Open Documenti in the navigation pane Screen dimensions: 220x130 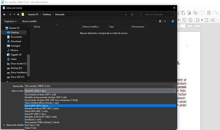pyautogui.click(x=14, y=37)
